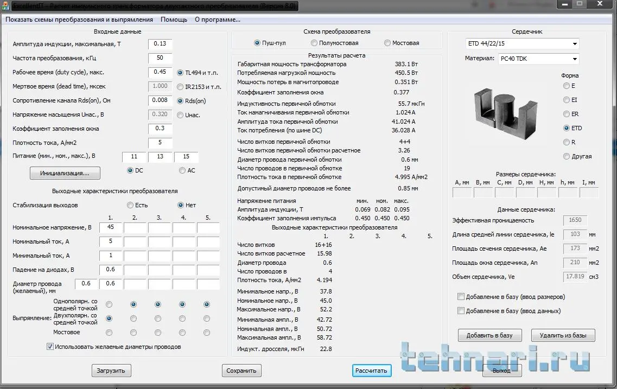The image size is (617, 389).
Task: Click effective permeability field 1650
Action: pos(575,220)
